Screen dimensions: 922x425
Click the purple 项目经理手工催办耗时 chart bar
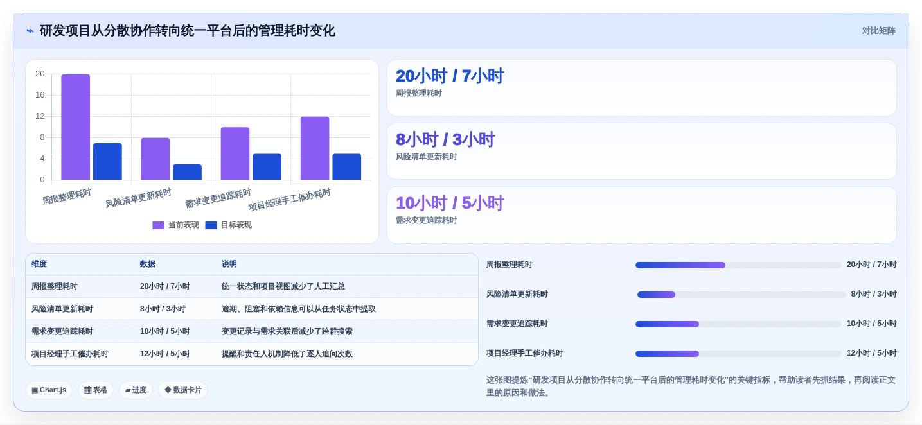(315, 148)
